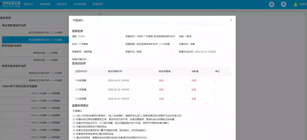Image resolution: width=307 pixels, height=140 pixels.
Task: Open the 智能检修 menu
Action: click(x=45, y=4)
